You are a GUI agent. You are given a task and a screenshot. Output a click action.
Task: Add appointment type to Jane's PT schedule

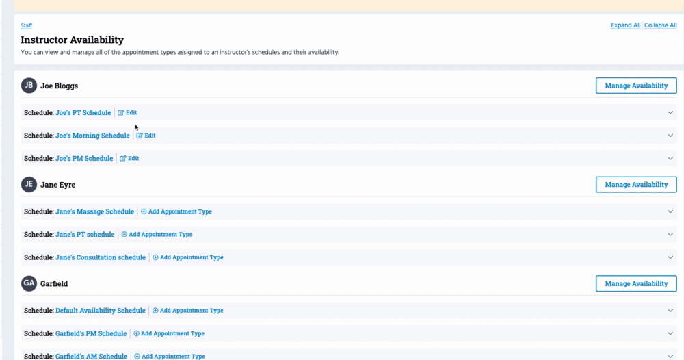pyautogui.click(x=157, y=235)
